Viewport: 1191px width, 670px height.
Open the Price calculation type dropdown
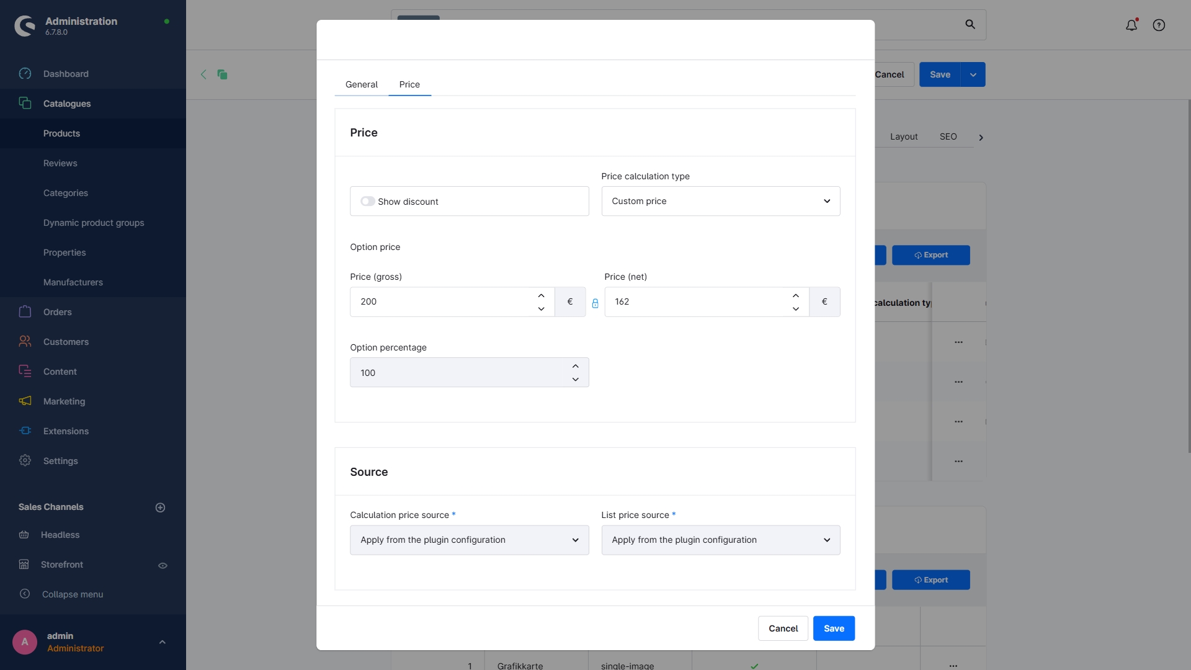(x=720, y=200)
